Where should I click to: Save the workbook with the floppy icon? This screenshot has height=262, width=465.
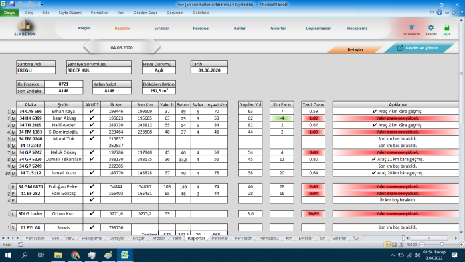click(12, 4)
